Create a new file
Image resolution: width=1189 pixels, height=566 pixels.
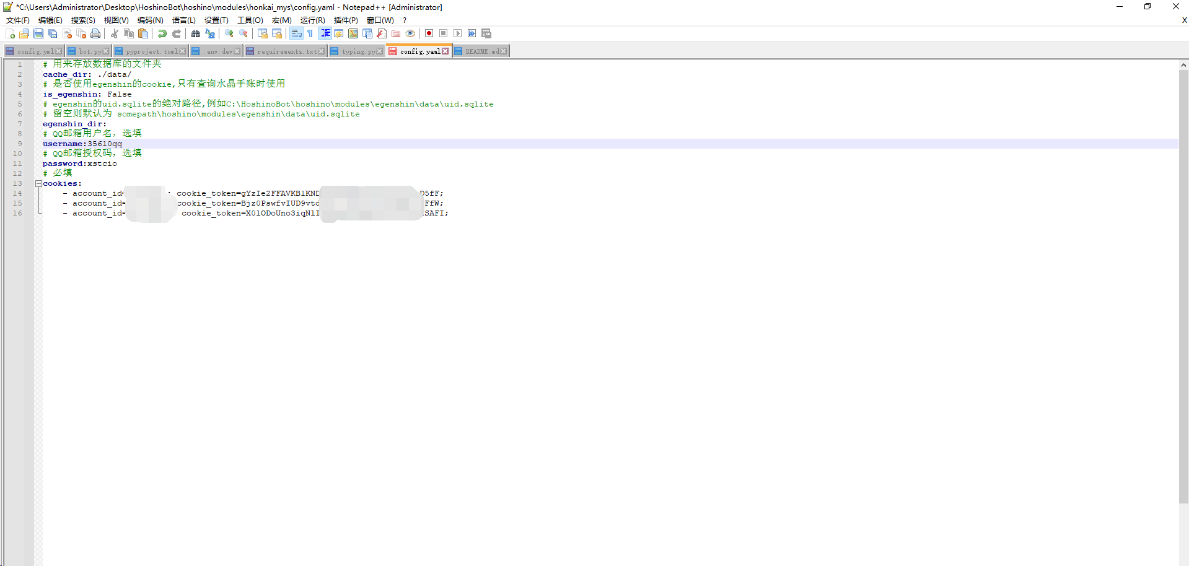click(10, 33)
